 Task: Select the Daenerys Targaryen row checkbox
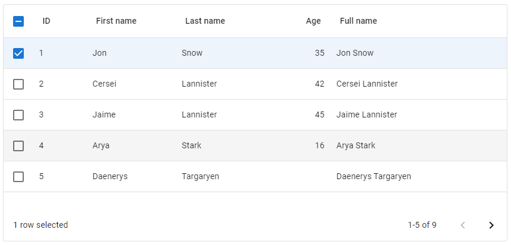click(18, 177)
